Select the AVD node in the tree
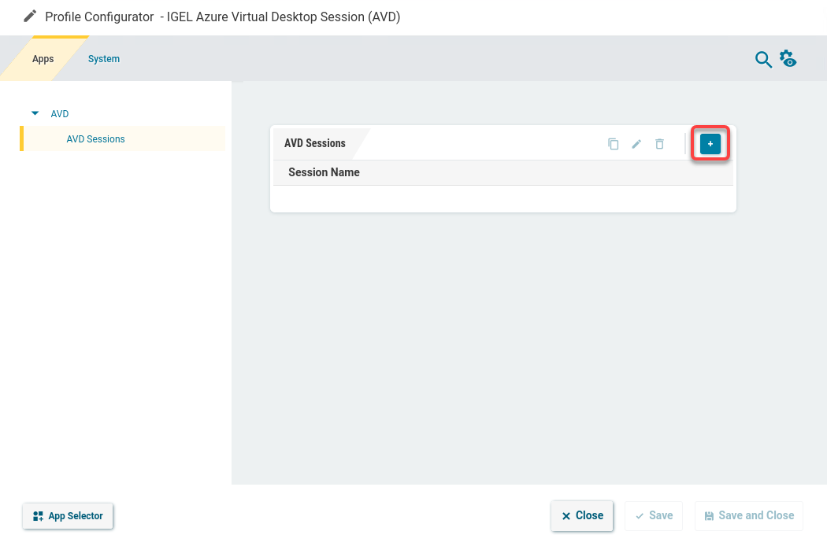This screenshot has height=546, width=827. pyautogui.click(x=60, y=114)
